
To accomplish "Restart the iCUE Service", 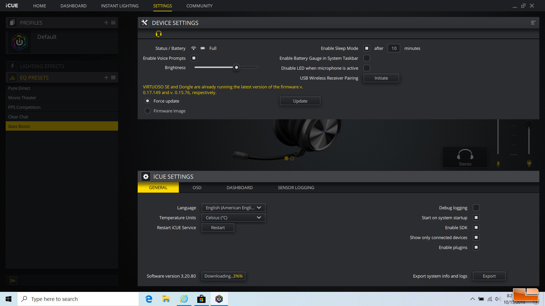I will point(218,228).
